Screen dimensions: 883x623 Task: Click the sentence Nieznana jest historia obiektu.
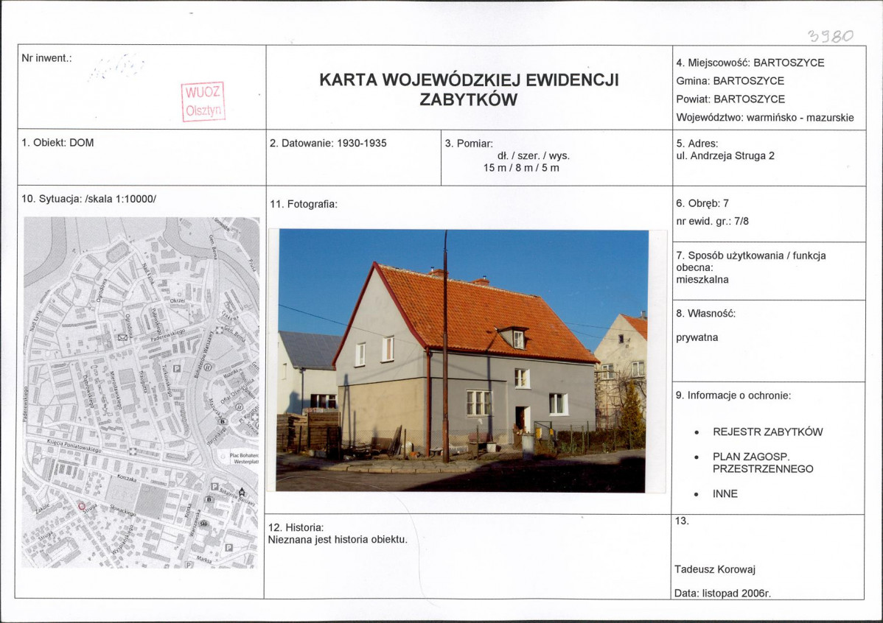click(x=338, y=540)
